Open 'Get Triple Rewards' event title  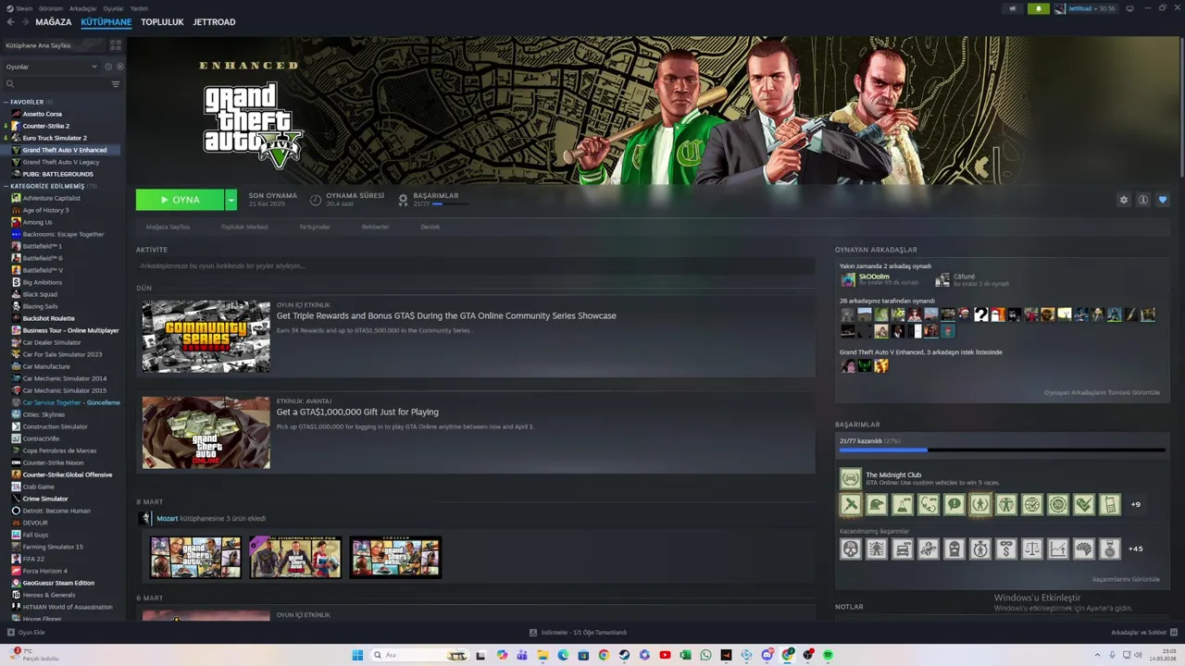point(446,315)
